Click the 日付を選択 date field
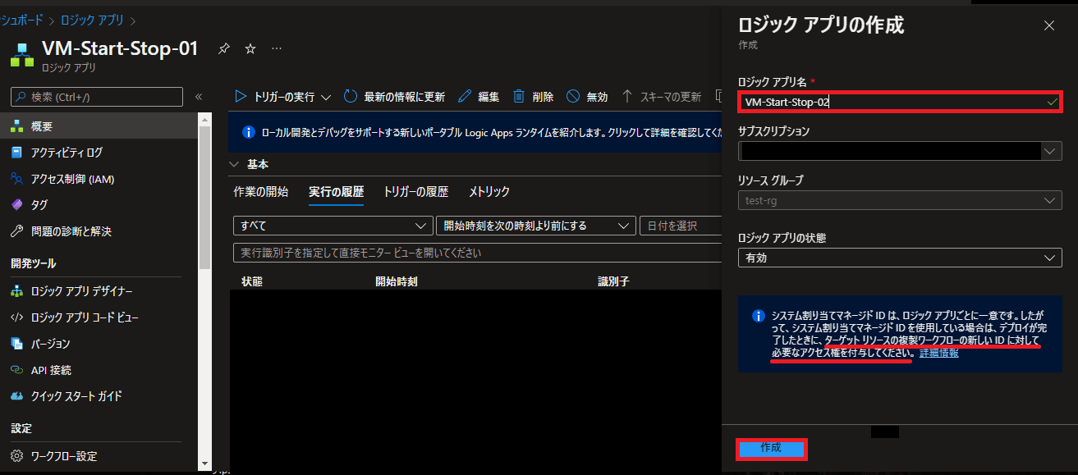1078x475 pixels. [680, 226]
